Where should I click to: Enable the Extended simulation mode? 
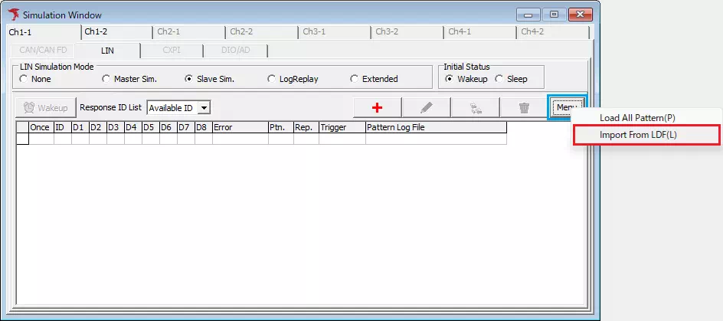pyautogui.click(x=355, y=79)
